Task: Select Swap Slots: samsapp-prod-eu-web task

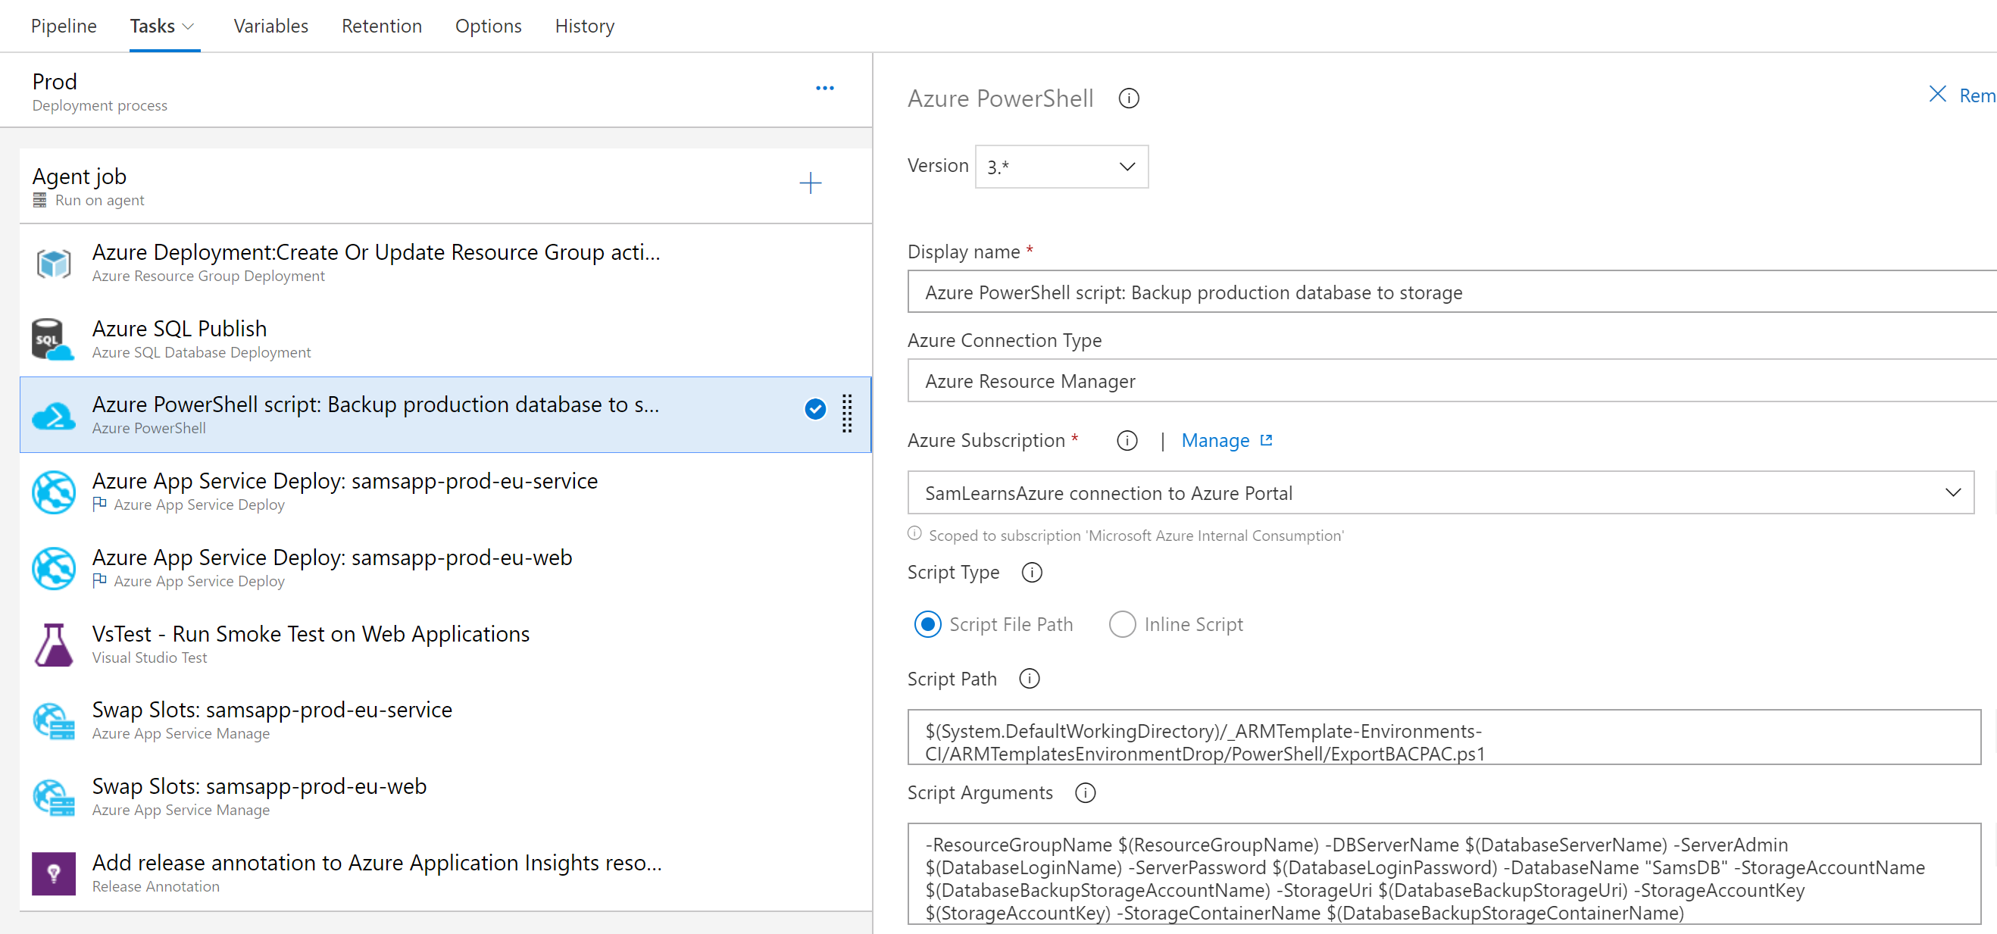Action: 260,786
